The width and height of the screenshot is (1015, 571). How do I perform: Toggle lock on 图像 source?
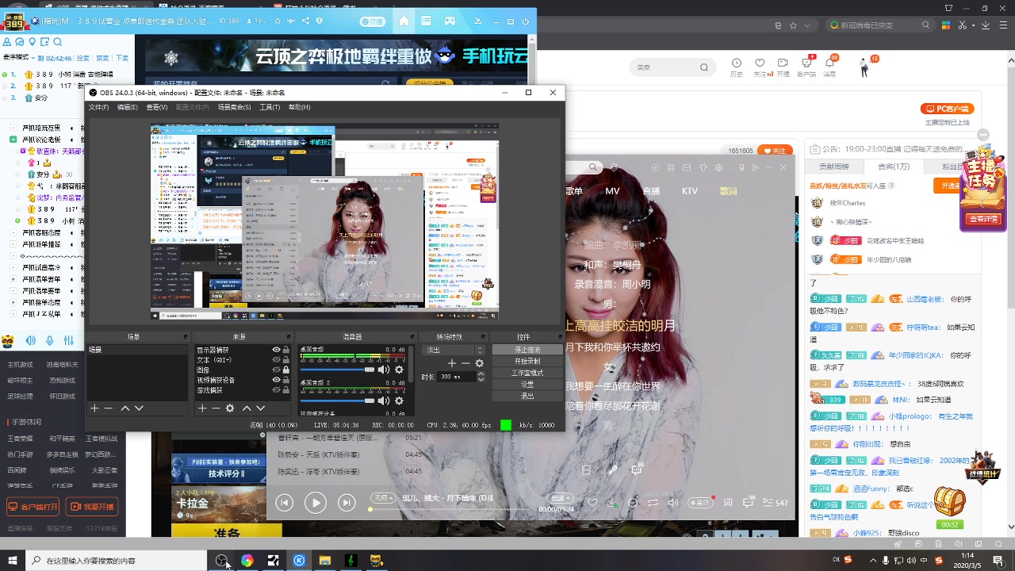pyautogui.click(x=286, y=370)
